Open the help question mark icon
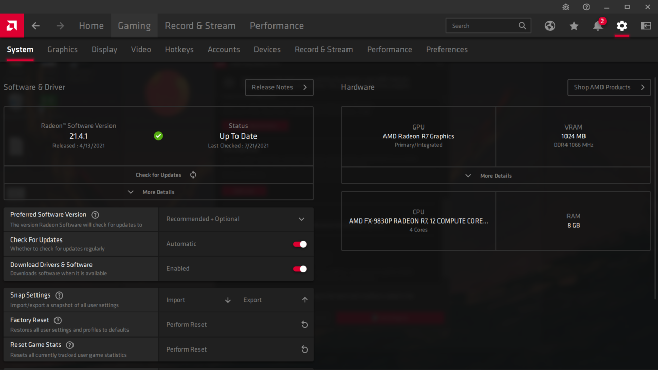The width and height of the screenshot is (658, 370). coord(587,7)
